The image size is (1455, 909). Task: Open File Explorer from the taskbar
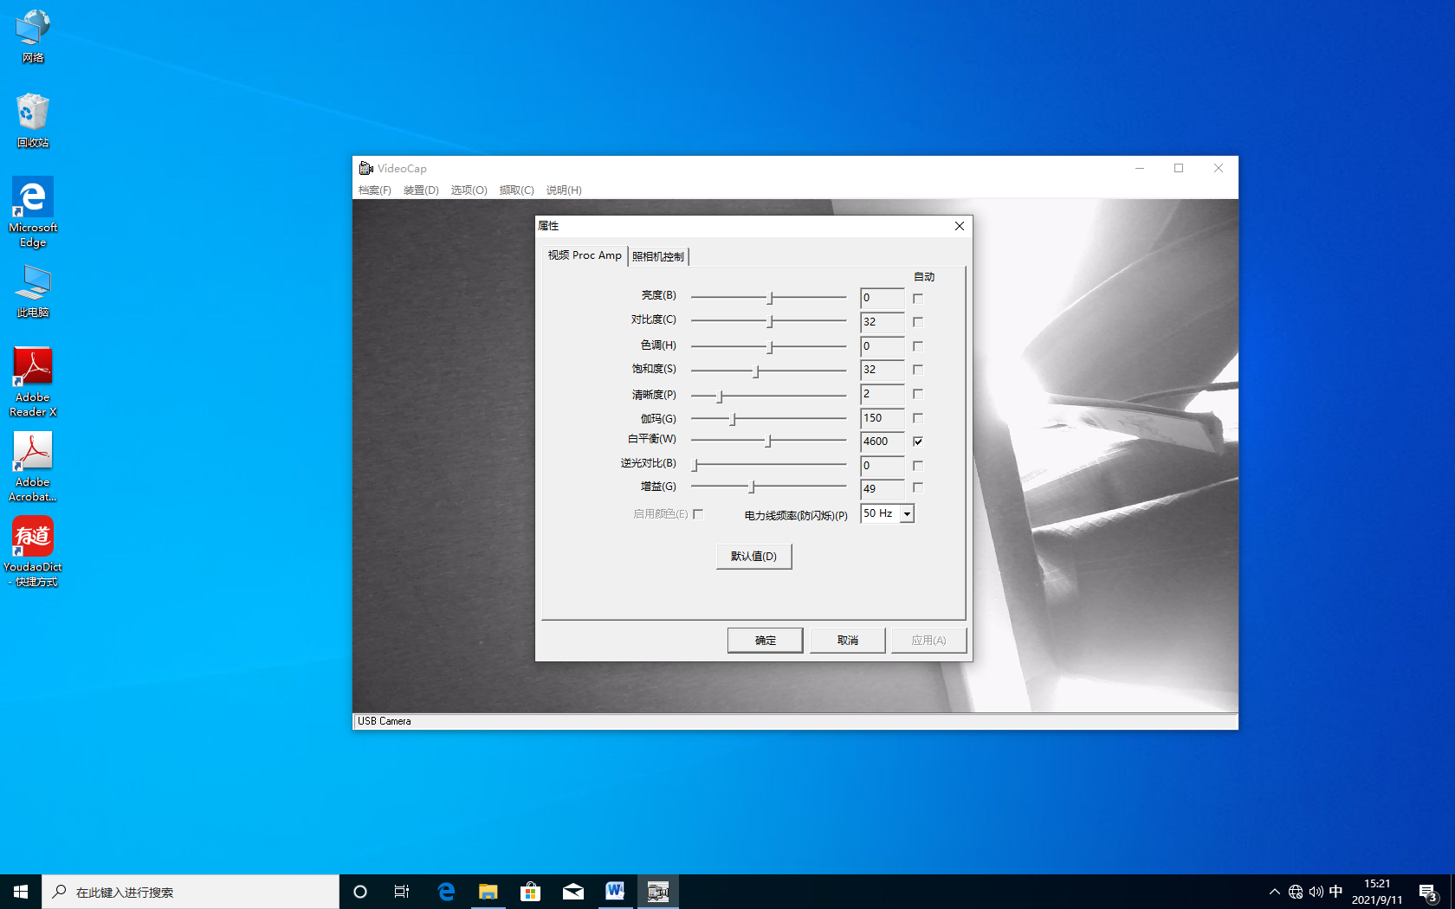click(x=488, y=892)
